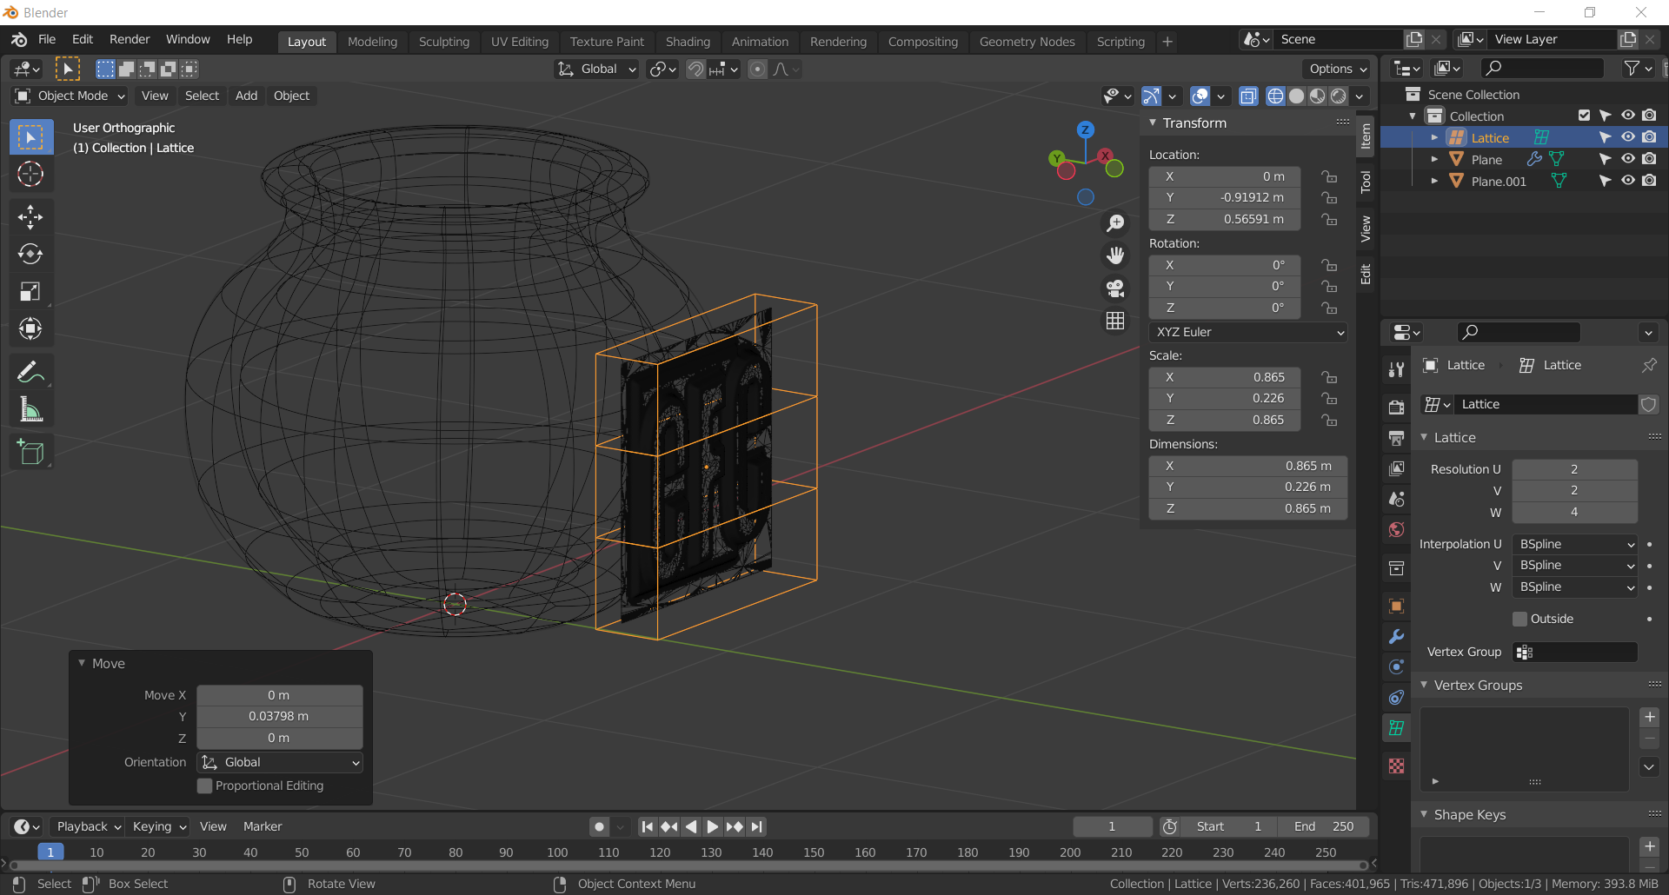Select the Annotate tool
This screenshot has width=1669, height=895.
tap(30, 372)
